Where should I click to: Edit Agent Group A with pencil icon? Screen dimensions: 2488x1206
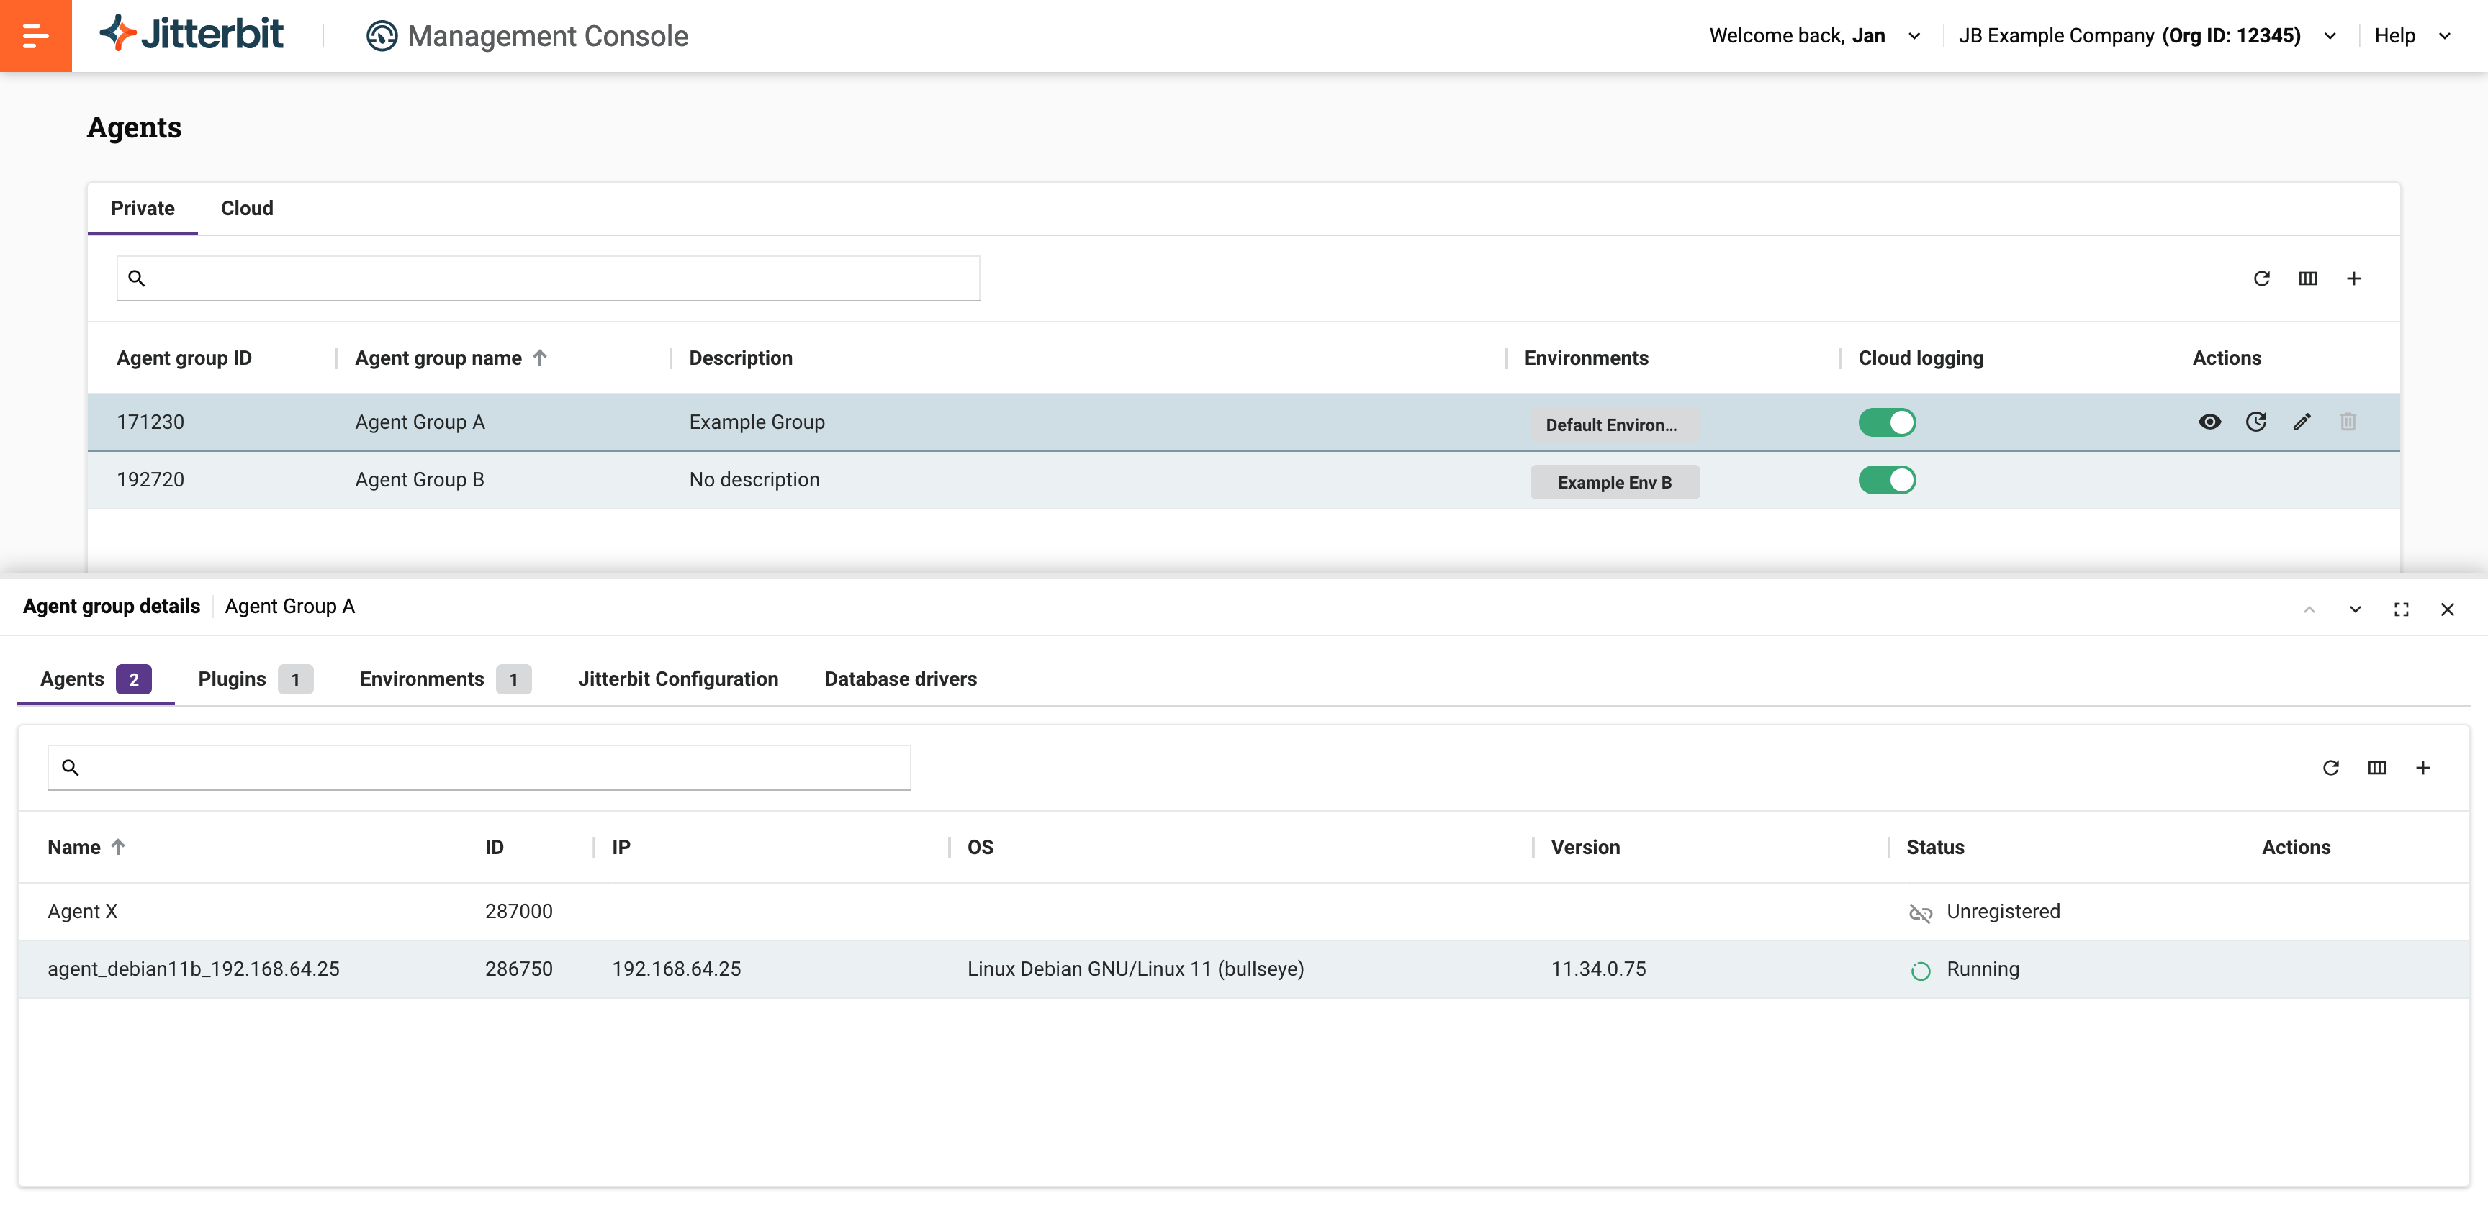[2302, 422]
